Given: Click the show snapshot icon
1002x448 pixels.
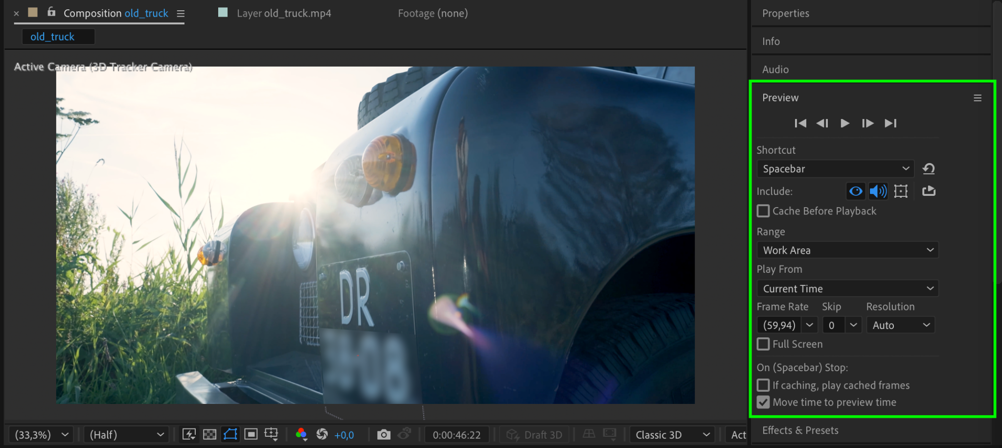Looking at the screenshot, I should coord(404,434).
